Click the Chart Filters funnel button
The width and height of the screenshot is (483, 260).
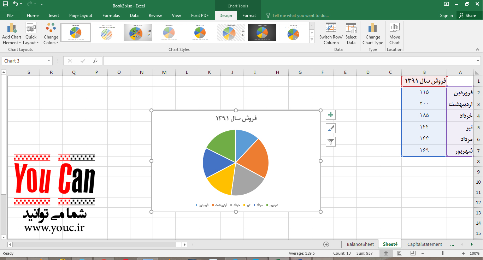tap(331, 142)
